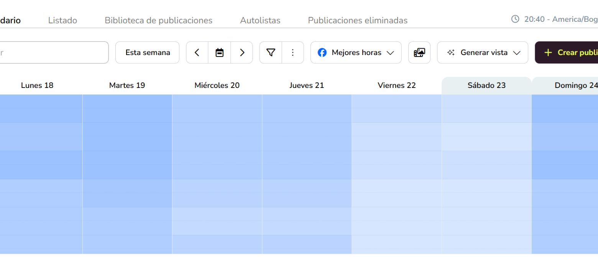Open the calendar date picker icon
This screenshot has height=266, width=598.
(220, 52)
